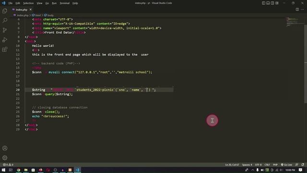Change encoding via UTF-8 status item
Image resolution: width=307 pixels, height=173 pixels.
258,165
